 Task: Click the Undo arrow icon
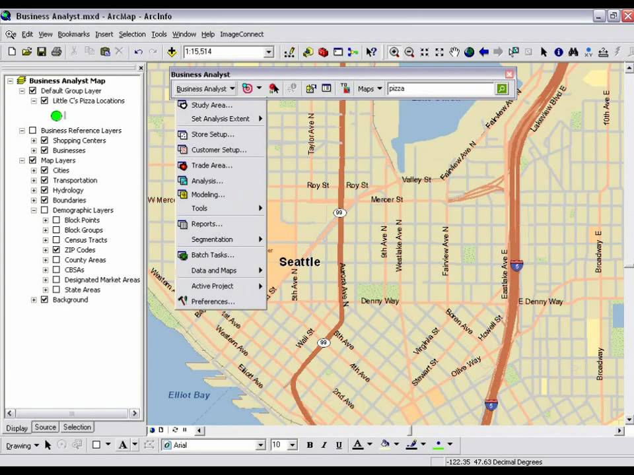pos(139,51)
